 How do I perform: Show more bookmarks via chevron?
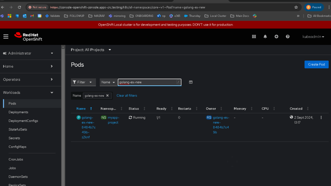298,16
